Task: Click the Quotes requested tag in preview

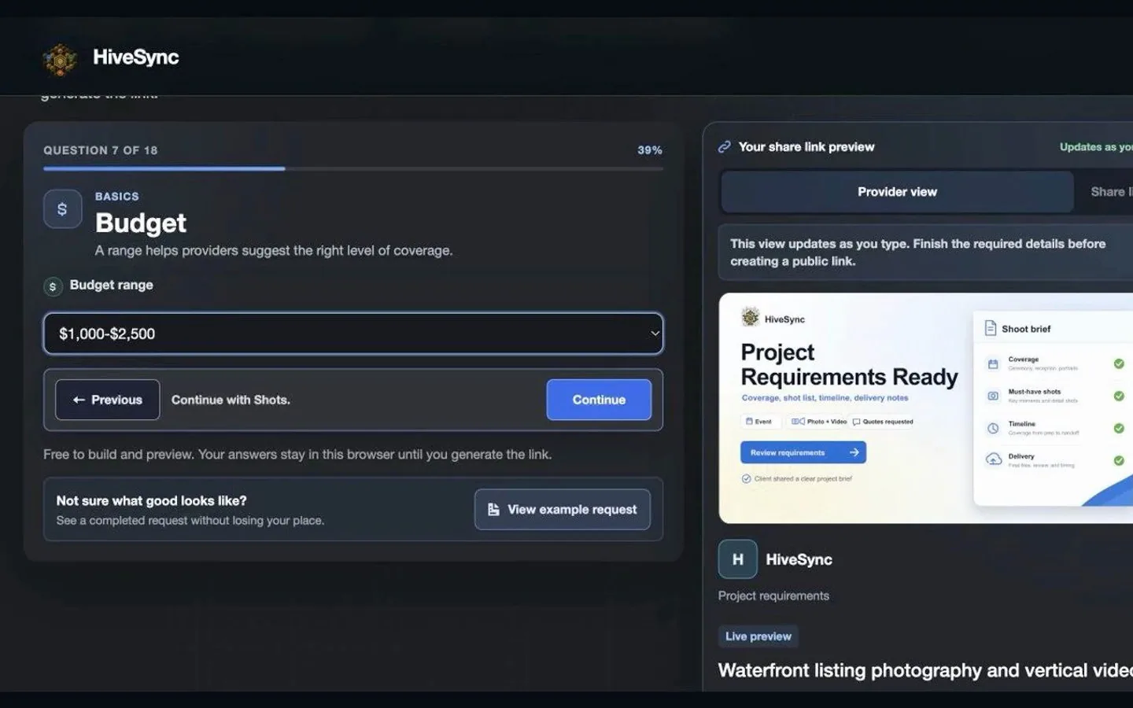Action: 883,422
